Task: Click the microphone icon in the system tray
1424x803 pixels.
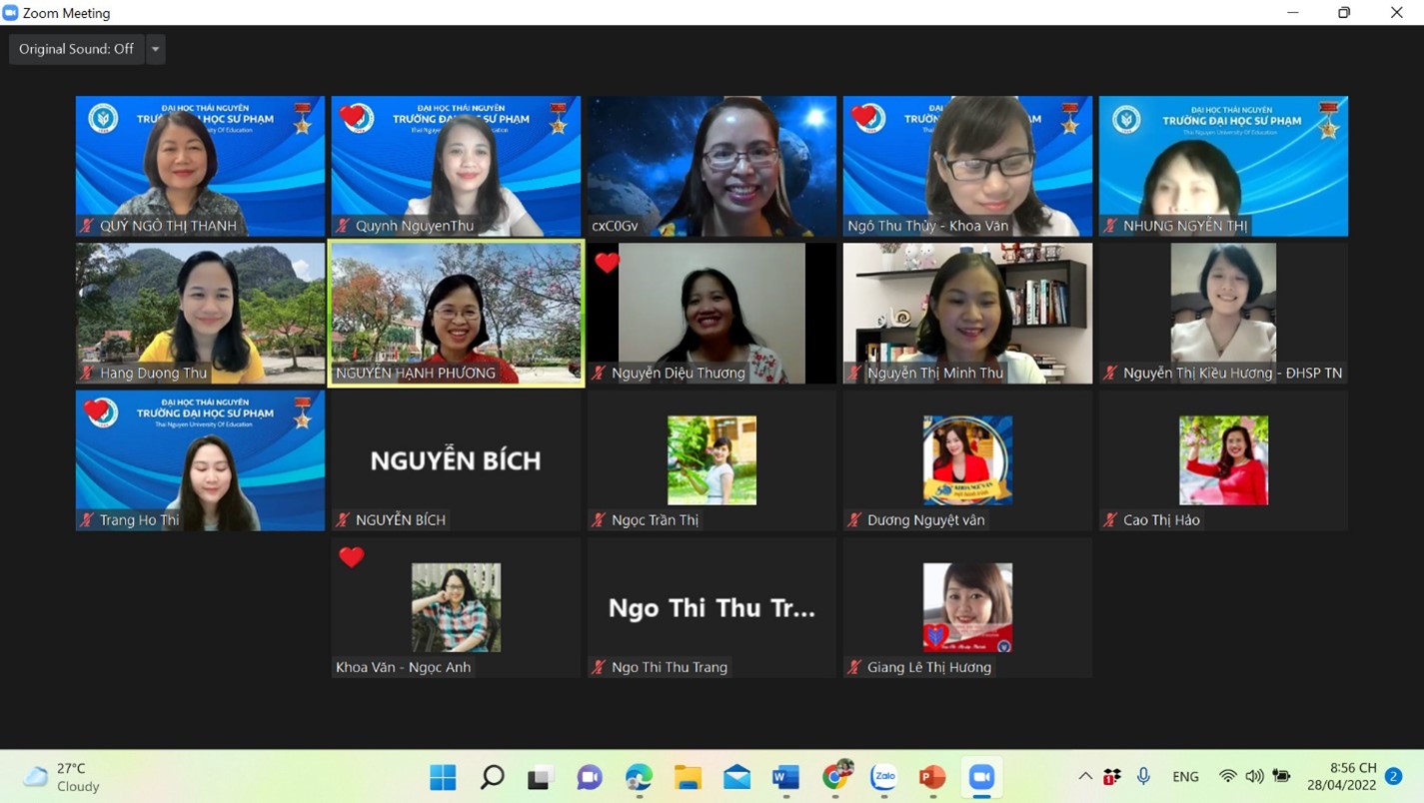Action: 1144,777
